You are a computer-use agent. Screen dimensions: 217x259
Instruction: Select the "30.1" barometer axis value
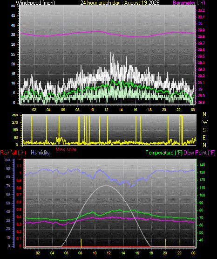tap(201, 17)
